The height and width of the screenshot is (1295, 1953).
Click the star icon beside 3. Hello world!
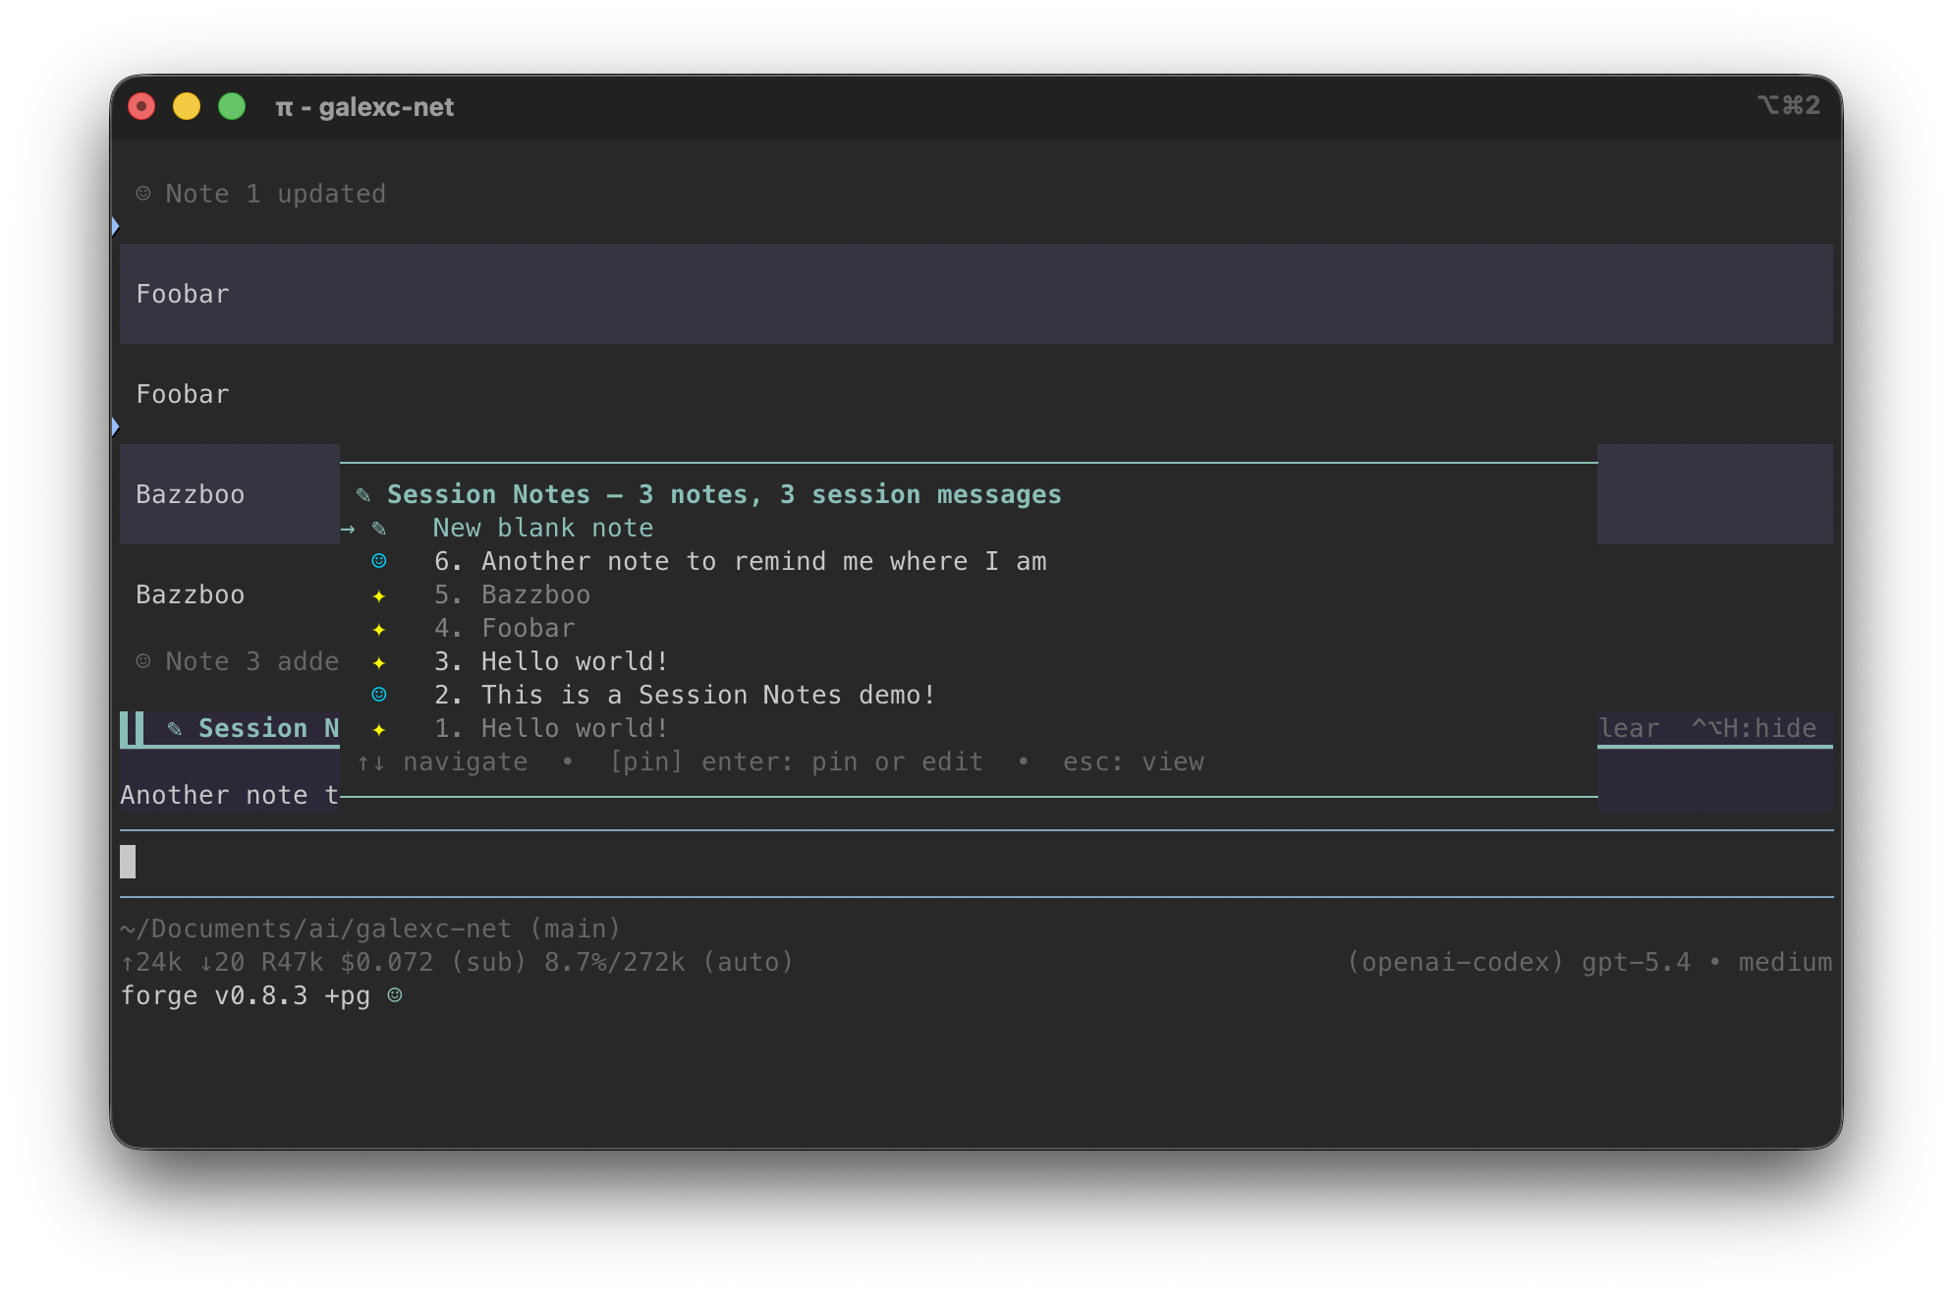(x=378, y=661)
